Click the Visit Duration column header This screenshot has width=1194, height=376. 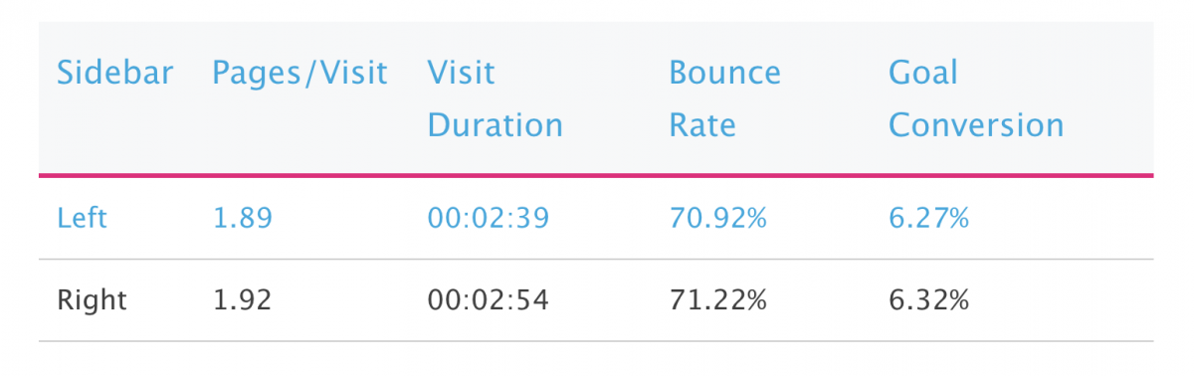(496, 98)
